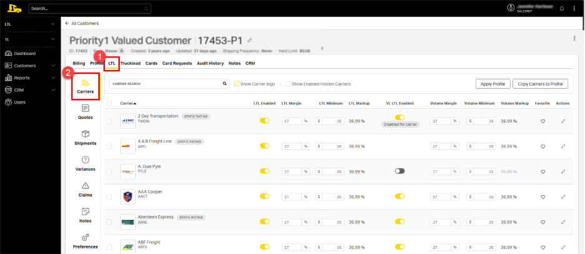Select the A. Duie Pyle row checkbox

109,171
